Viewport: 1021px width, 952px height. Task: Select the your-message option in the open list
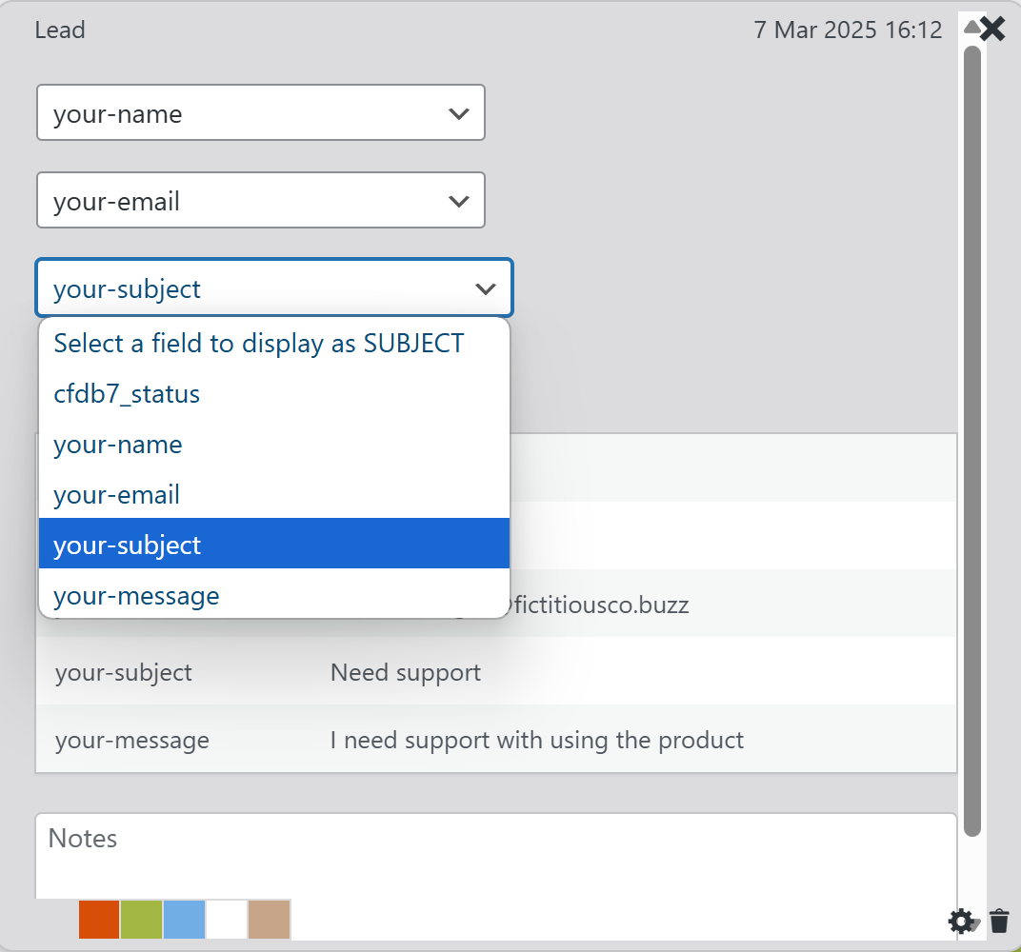coord(136,596)
